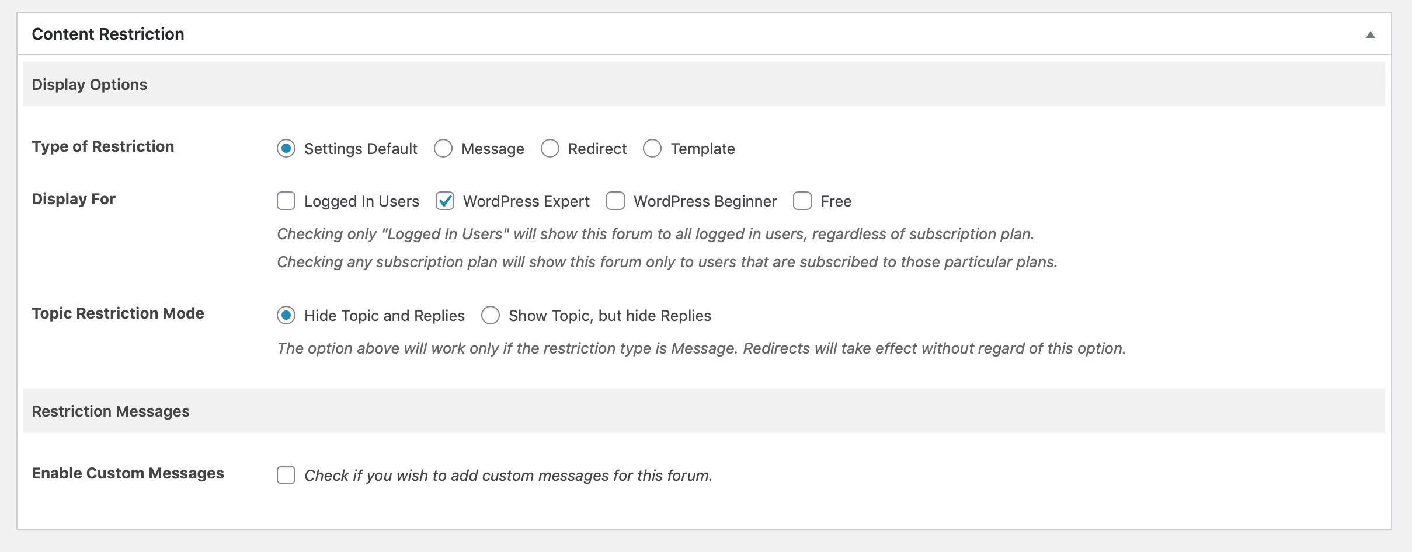The width and height of the screenshot is (1412, 552).
Task: Enable custom messages for this forum checkbox
Action: [286, 476]
